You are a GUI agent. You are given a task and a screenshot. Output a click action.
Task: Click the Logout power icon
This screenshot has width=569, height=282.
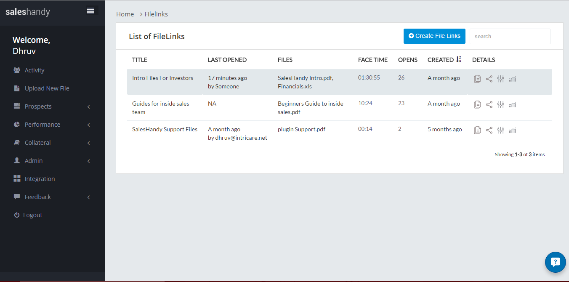(17, 215)
